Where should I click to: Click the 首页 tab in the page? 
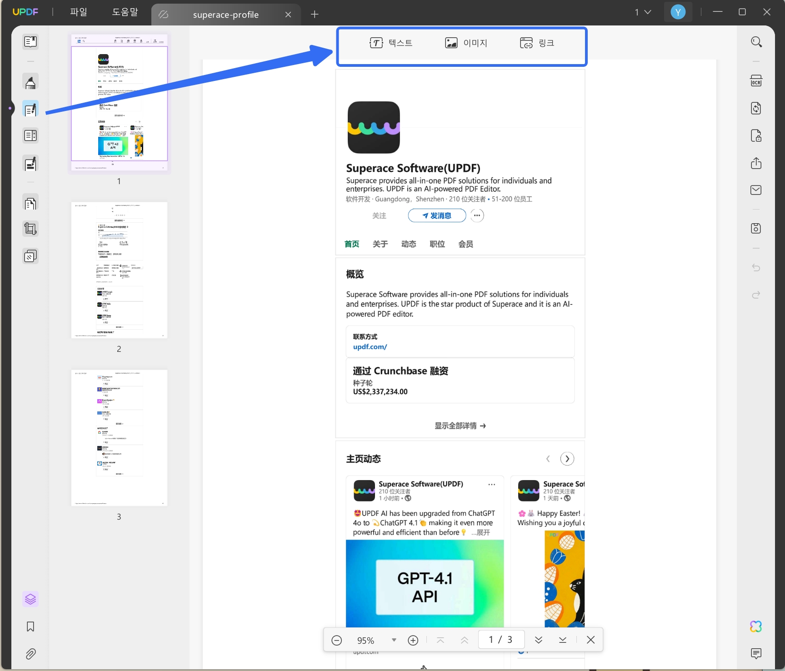(x=352, y=244)
